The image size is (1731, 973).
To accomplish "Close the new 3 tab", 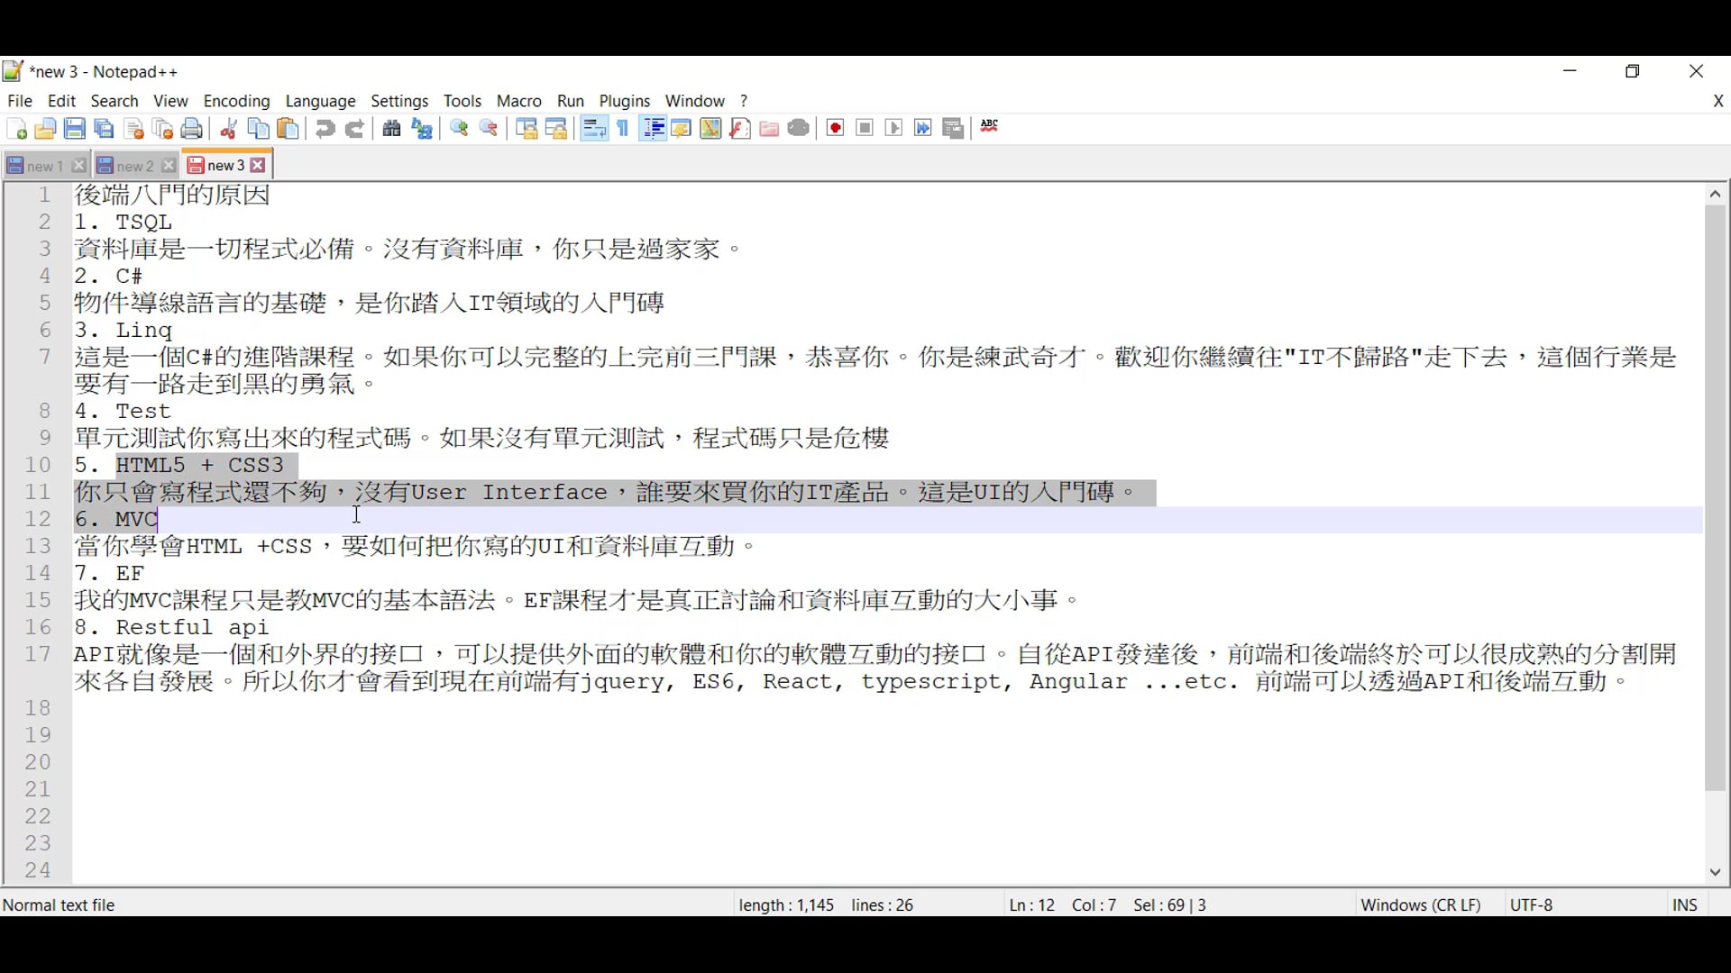I will tap(259, 166).
